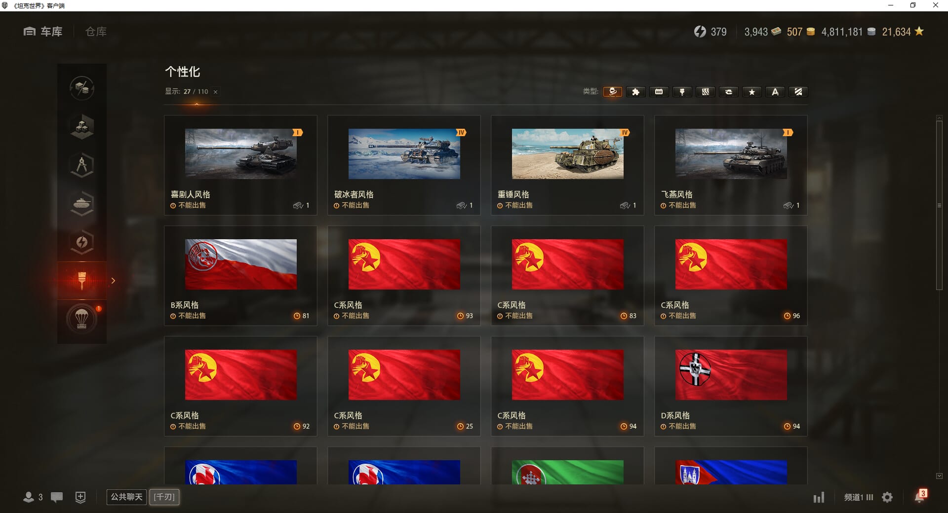This screenshot has width=948, height=513.
Task: Click the stacked crates storage icon
Action: coord(82,127)
